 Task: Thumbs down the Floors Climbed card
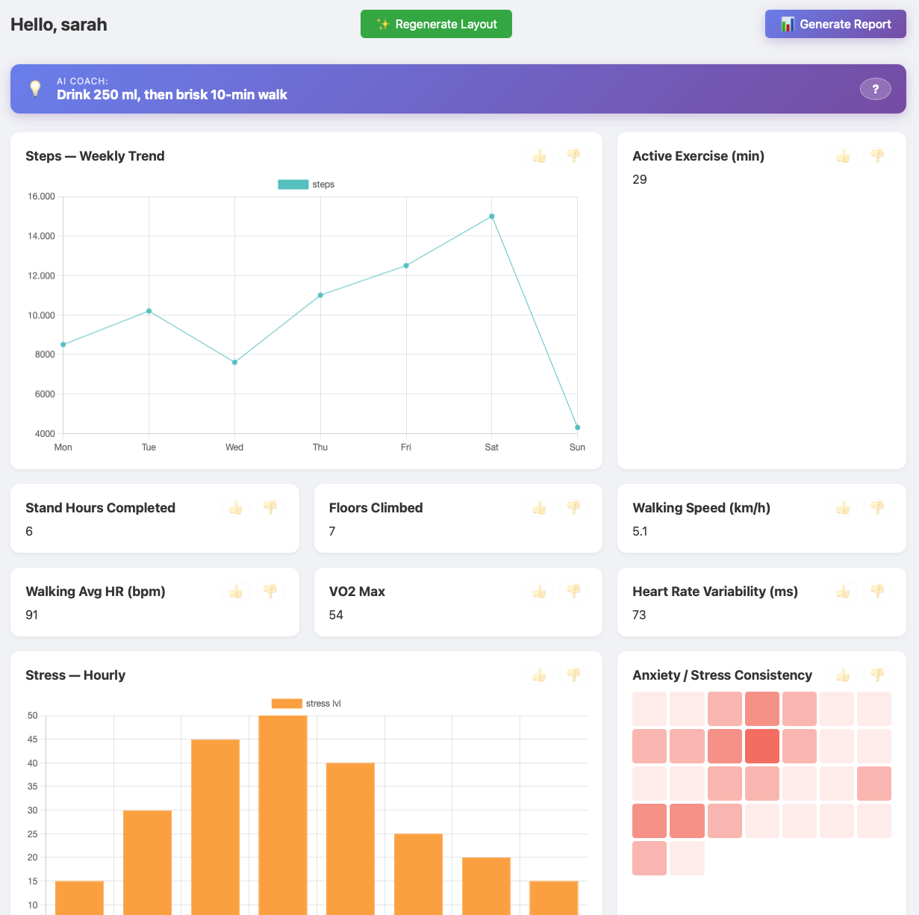574,508
